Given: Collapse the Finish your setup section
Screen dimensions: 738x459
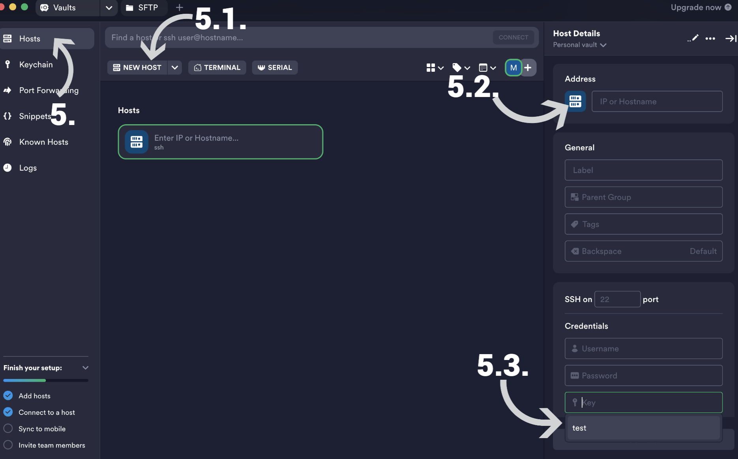Looking at the screenshot, I should tap(85, 368).
